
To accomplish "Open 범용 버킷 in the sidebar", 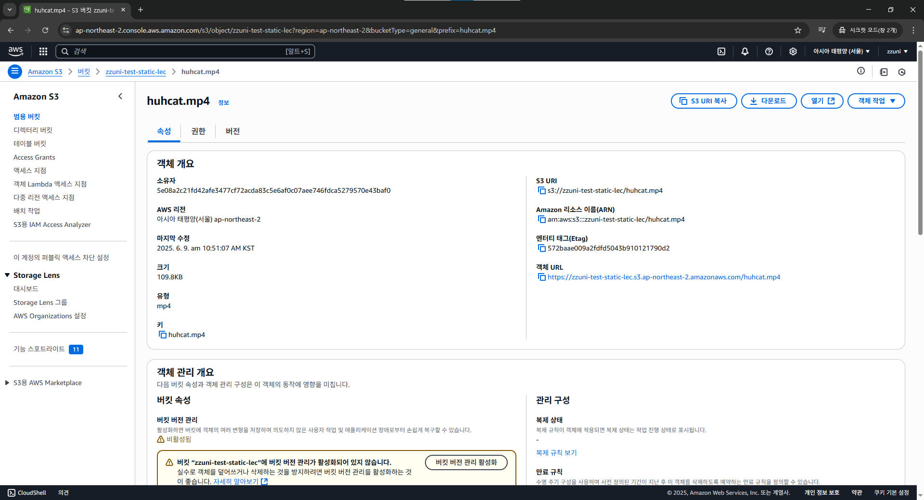I will pyautogui.click(x=26, y=116).
